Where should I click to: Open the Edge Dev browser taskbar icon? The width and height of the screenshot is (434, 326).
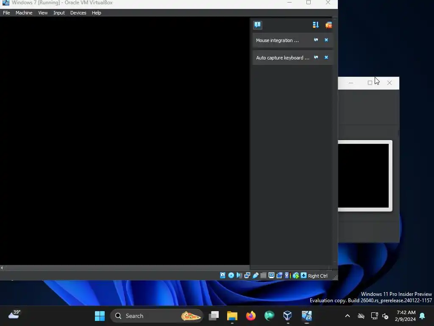tap(269, 316)
